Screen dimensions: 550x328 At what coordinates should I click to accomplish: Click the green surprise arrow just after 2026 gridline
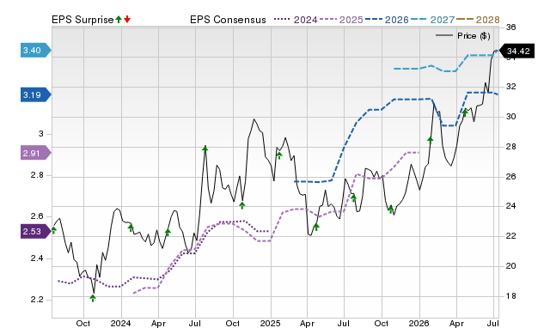pos(431,140)
